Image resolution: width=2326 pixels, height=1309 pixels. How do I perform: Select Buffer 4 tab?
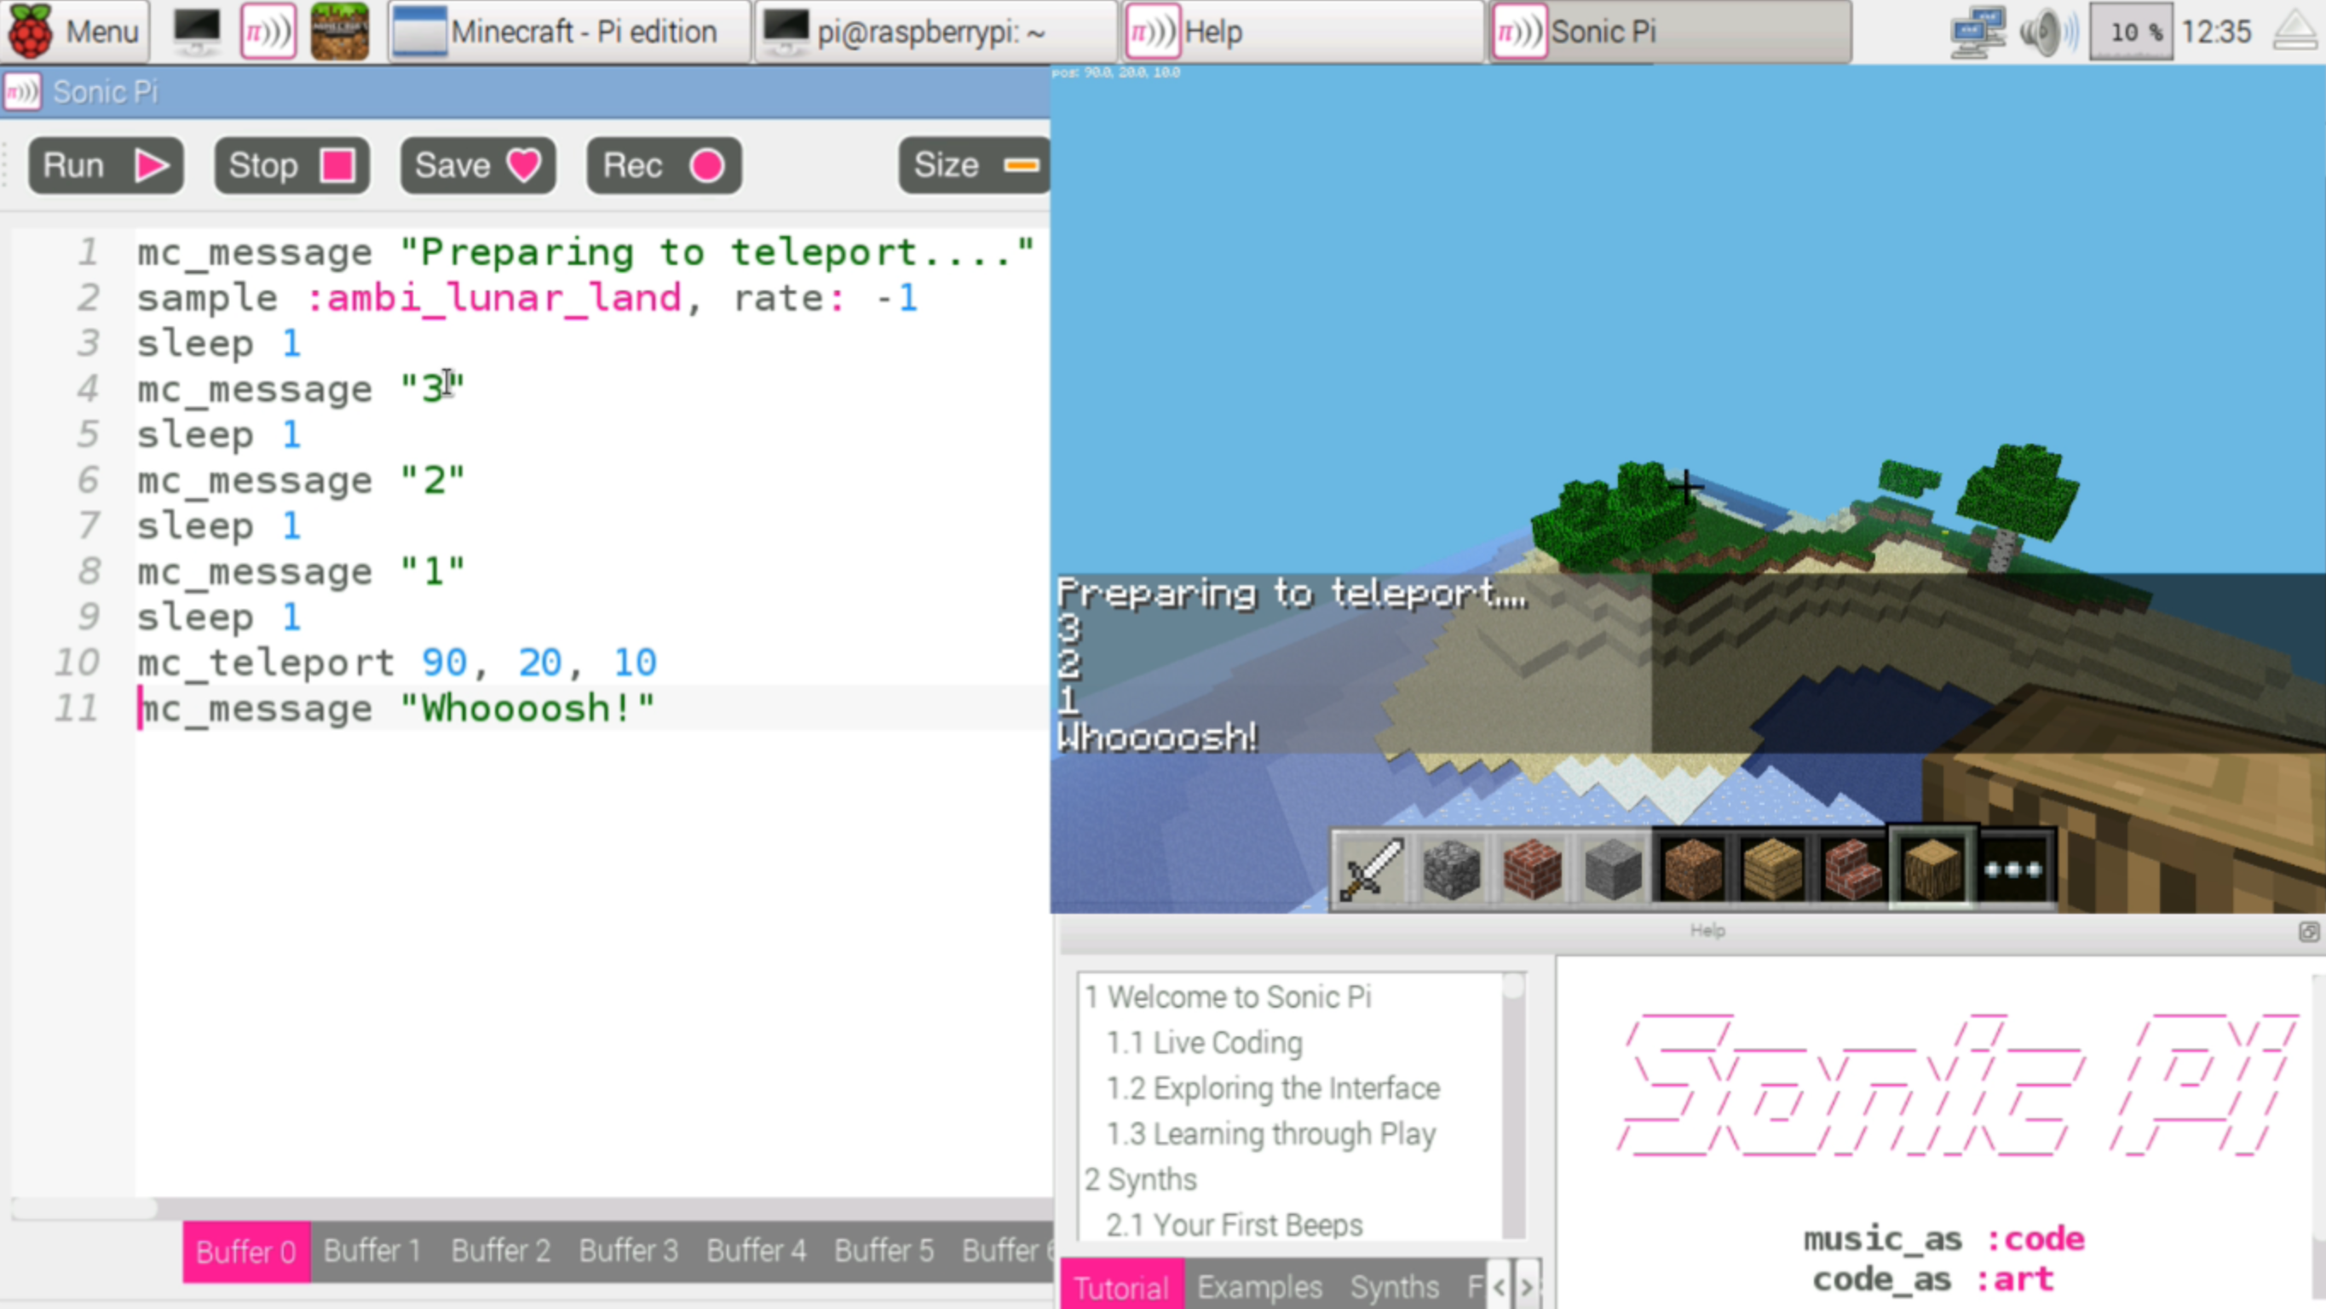[756, 1251]
